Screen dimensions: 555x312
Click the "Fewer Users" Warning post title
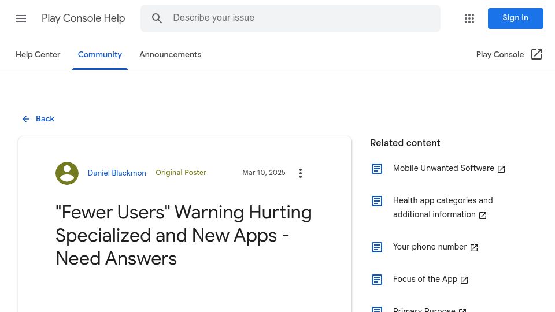click(x=184, y=235)
